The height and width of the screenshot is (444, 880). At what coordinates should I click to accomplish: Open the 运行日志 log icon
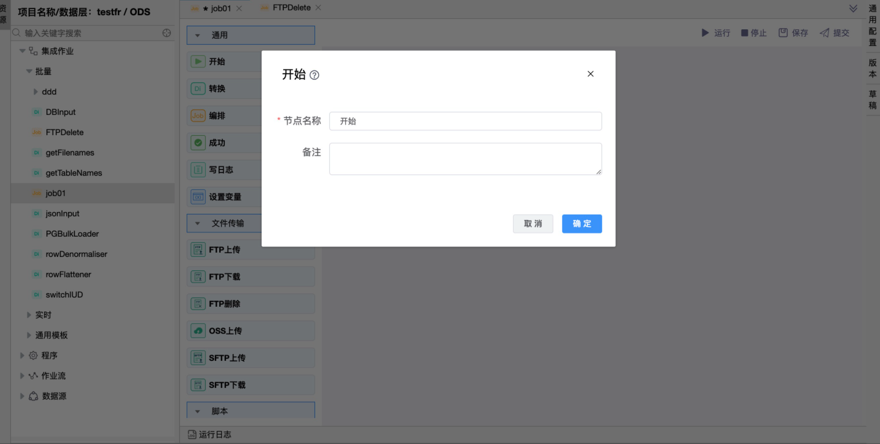192,434
